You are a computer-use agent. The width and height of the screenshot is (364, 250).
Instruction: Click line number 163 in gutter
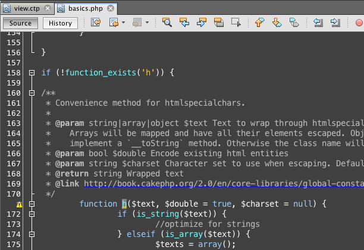coord(14,124)
